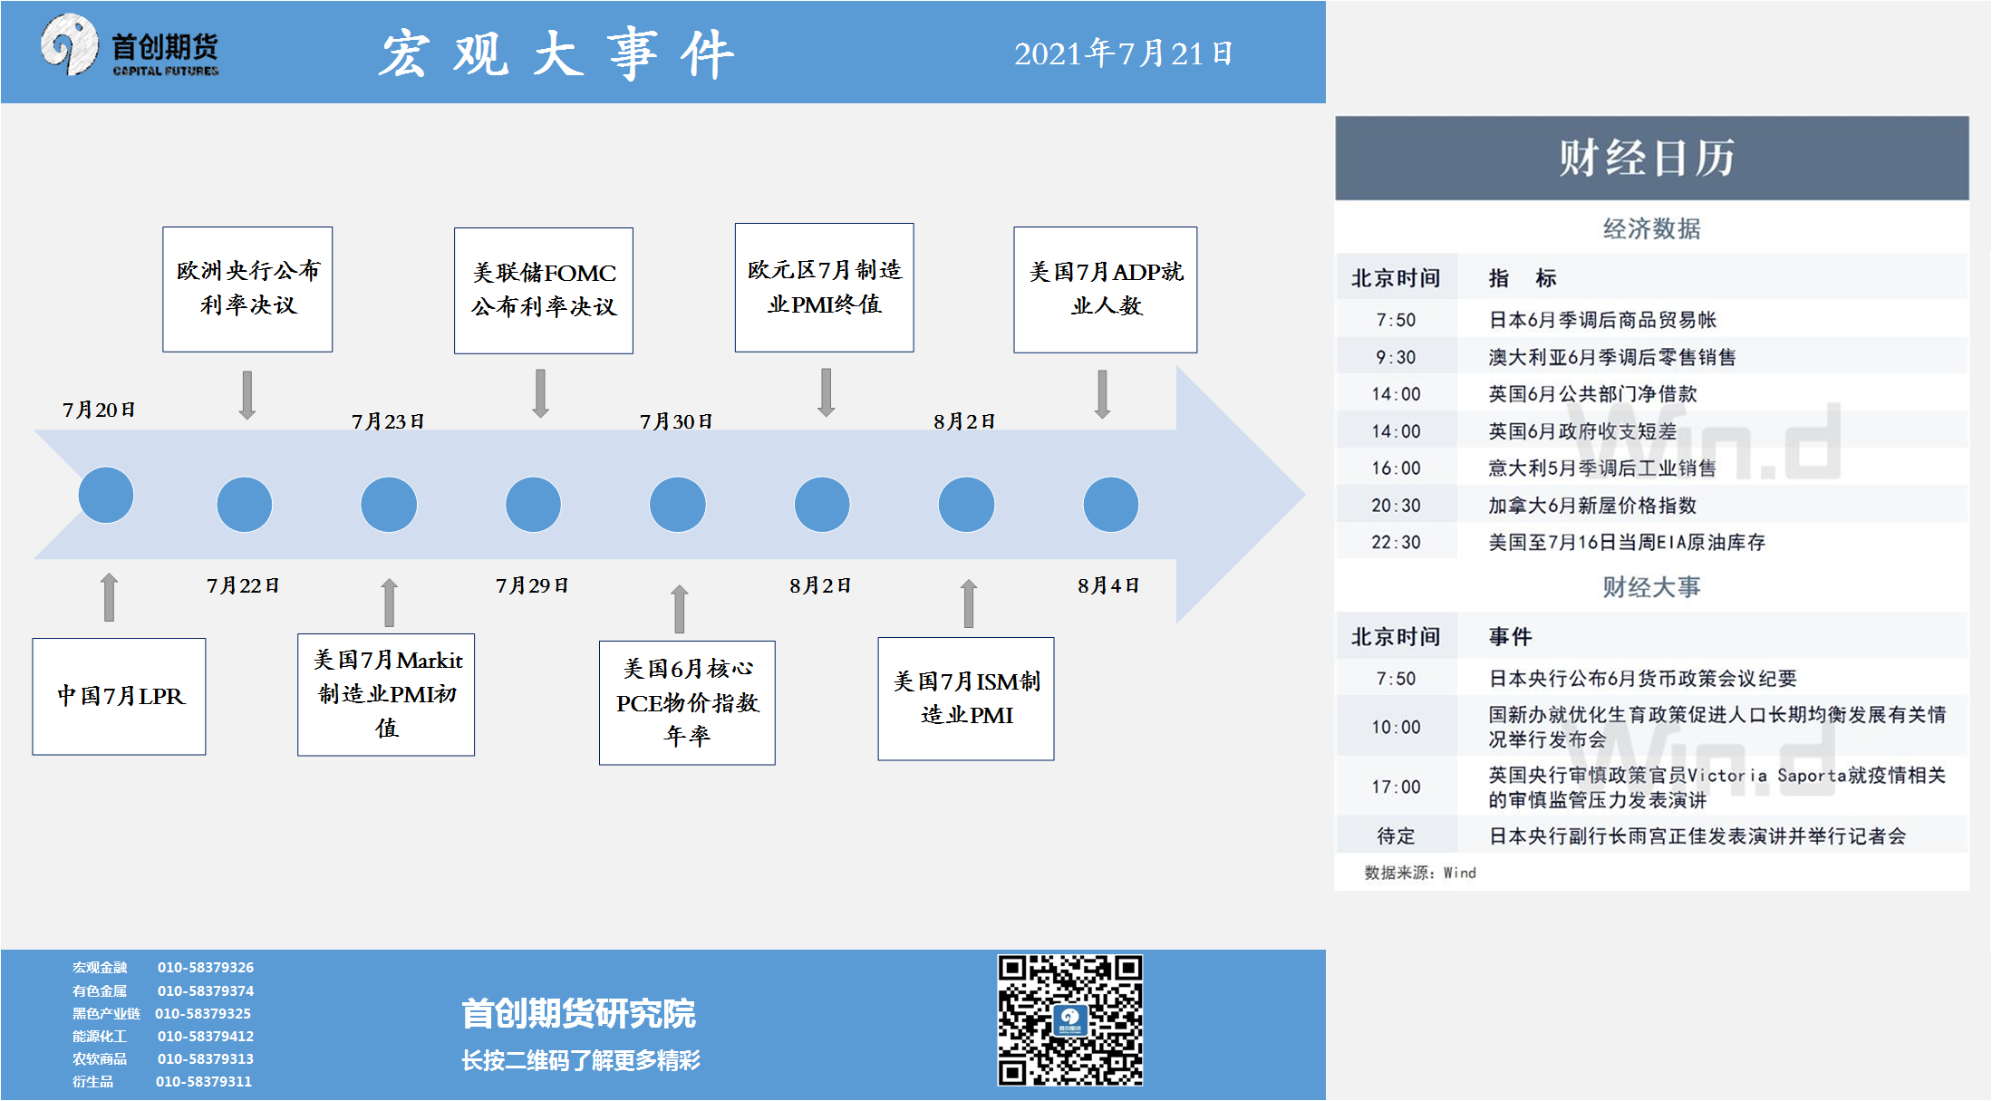
Task: Click the 7月30日 date label
Action: coord(676,421)
